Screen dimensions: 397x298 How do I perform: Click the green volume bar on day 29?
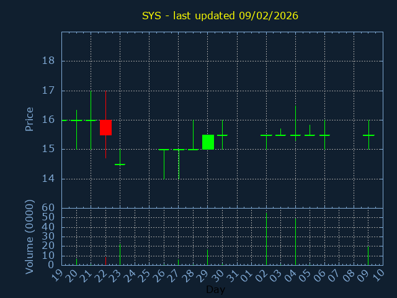tap(208, 258)
